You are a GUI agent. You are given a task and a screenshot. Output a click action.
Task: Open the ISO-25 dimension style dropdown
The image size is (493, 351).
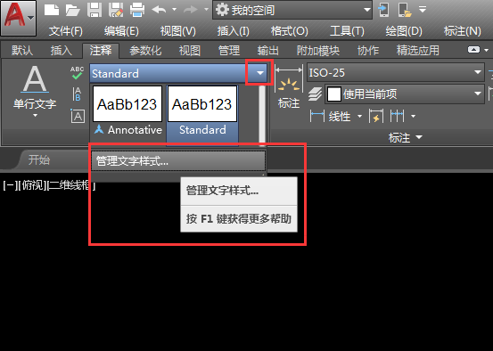point(395,73)
